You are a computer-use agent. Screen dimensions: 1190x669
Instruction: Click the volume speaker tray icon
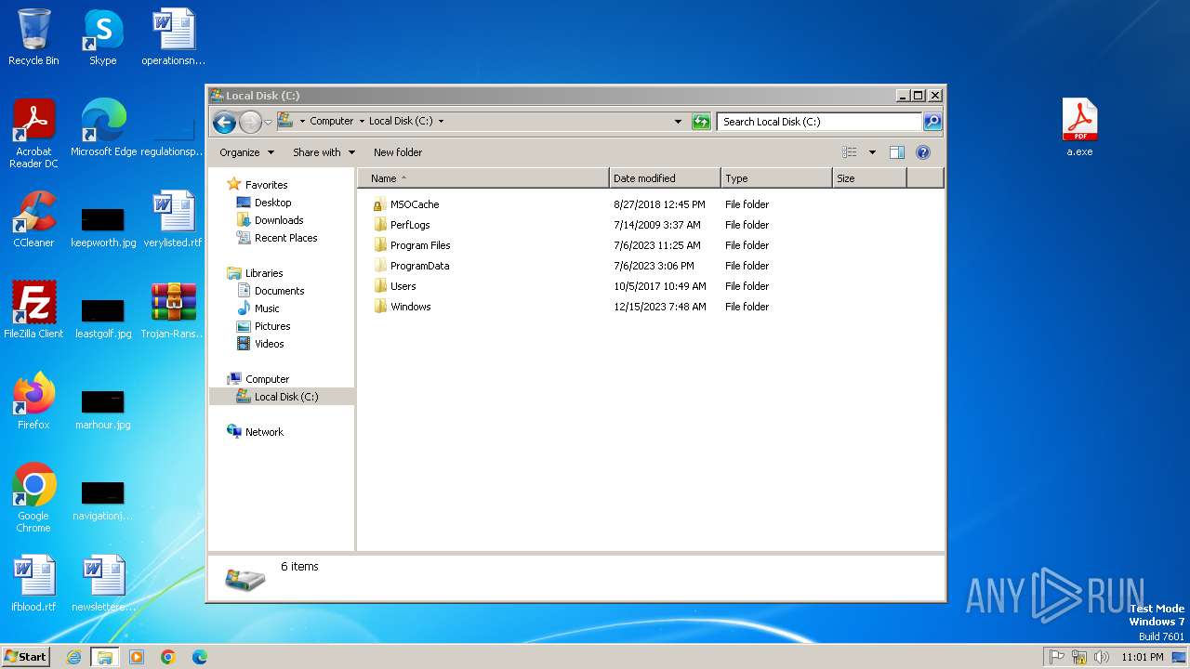click(1102, 657)
